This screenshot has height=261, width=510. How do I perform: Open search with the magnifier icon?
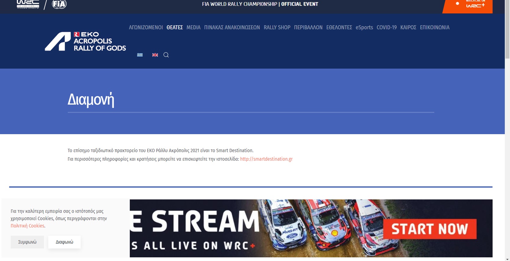point(166,55)
